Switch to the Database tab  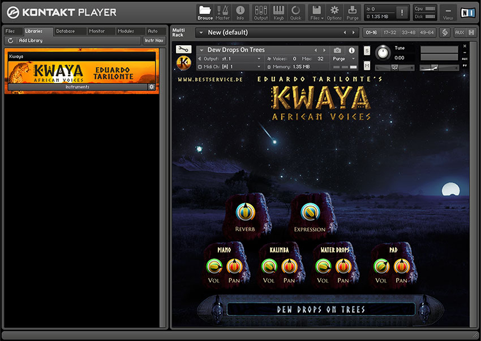[66, 31]
